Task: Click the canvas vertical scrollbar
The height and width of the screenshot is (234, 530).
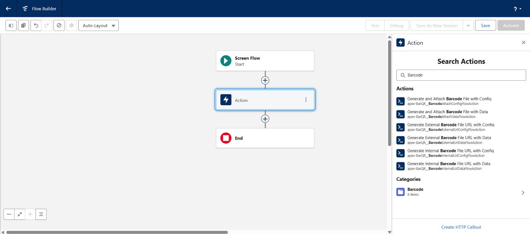Action: click(x=389, y=92)
